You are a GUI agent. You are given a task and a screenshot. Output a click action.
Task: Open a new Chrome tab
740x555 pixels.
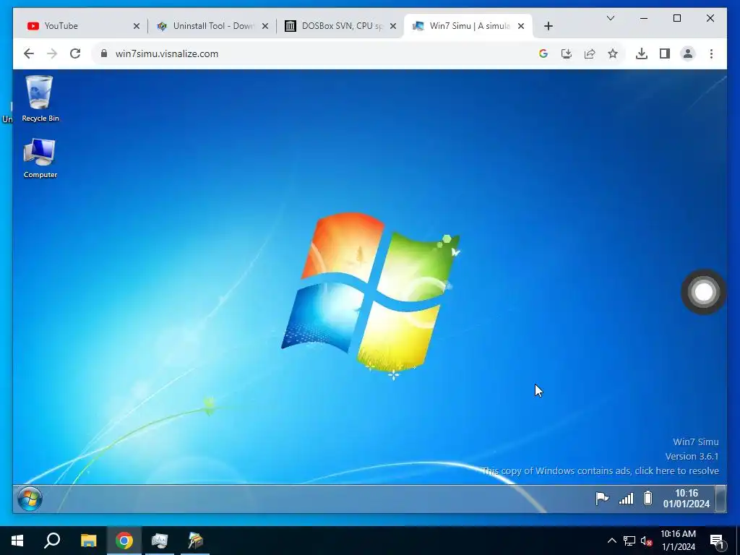click(x=548, y=26)
